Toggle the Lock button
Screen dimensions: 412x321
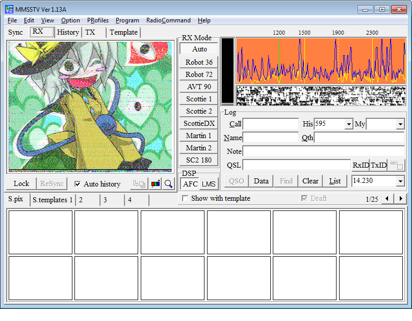(x=21, y=183)
